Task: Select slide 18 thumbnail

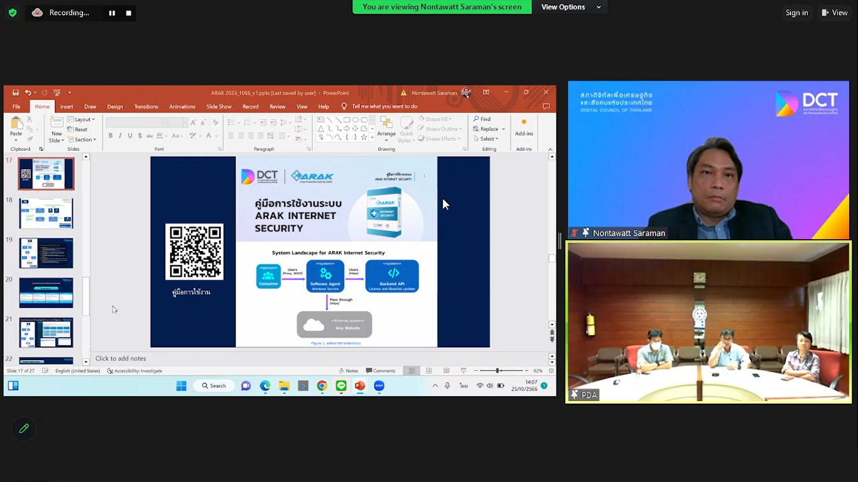Action: (x=46, y=213)
